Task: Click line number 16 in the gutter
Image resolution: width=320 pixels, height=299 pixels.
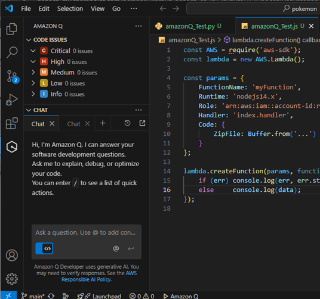Action: tap(167, 190)
